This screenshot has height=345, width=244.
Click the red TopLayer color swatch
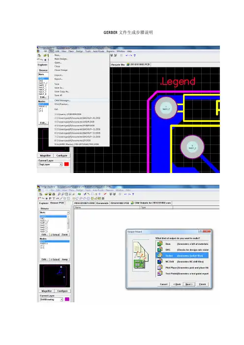[66, 164]
